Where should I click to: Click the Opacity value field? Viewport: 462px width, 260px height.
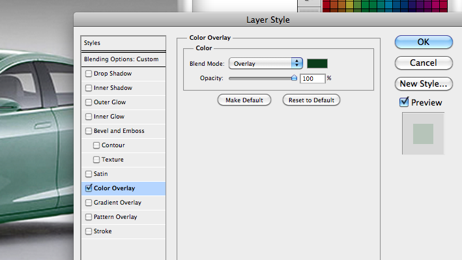[x=312, y=78]
